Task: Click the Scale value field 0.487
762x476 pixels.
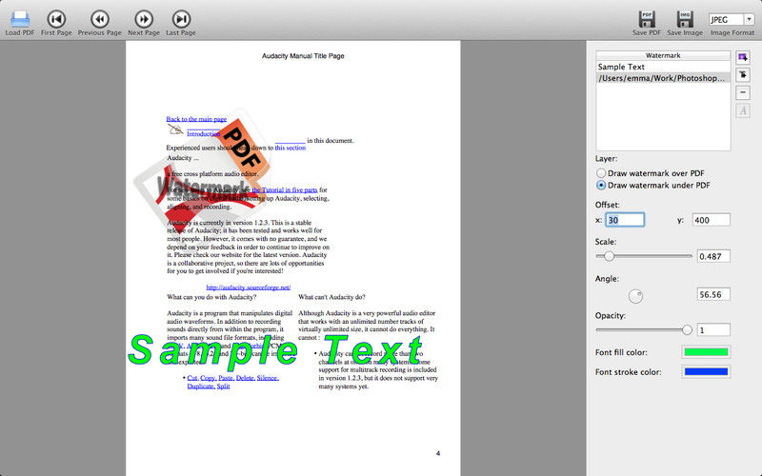Action: click(x=713, y=256)
